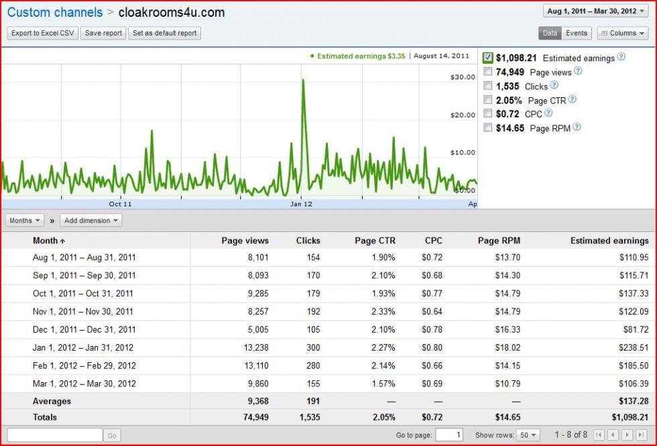Open help icon beside CPC metric
This screenshot has height=446, width=657.
tap(548, 113)
